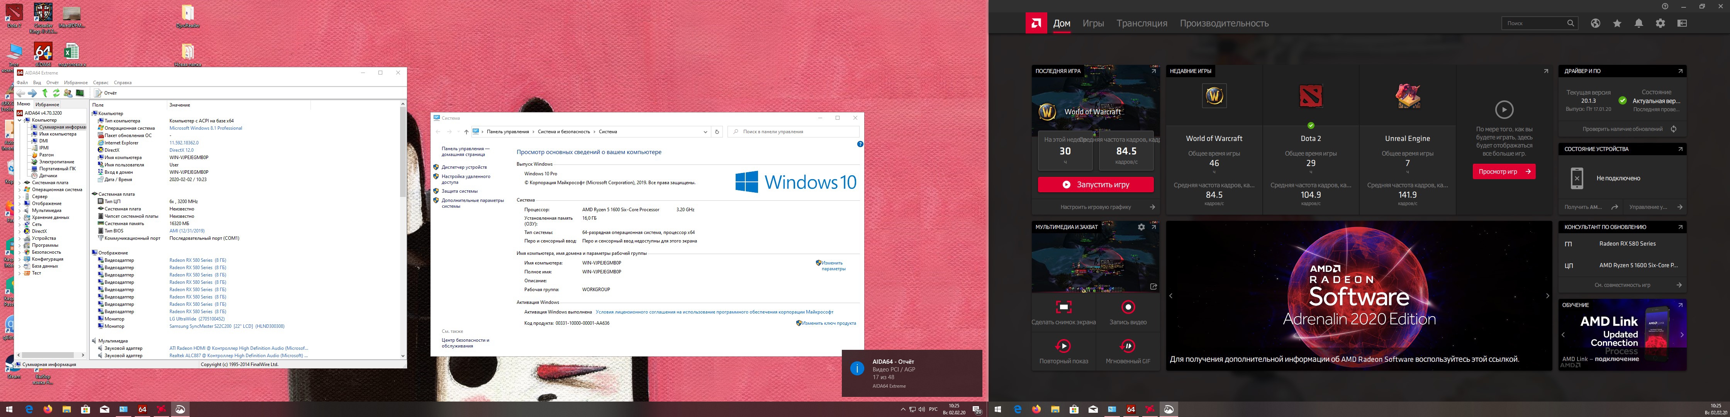Advance the Radeon banner with right arrow

(1547, 296)
